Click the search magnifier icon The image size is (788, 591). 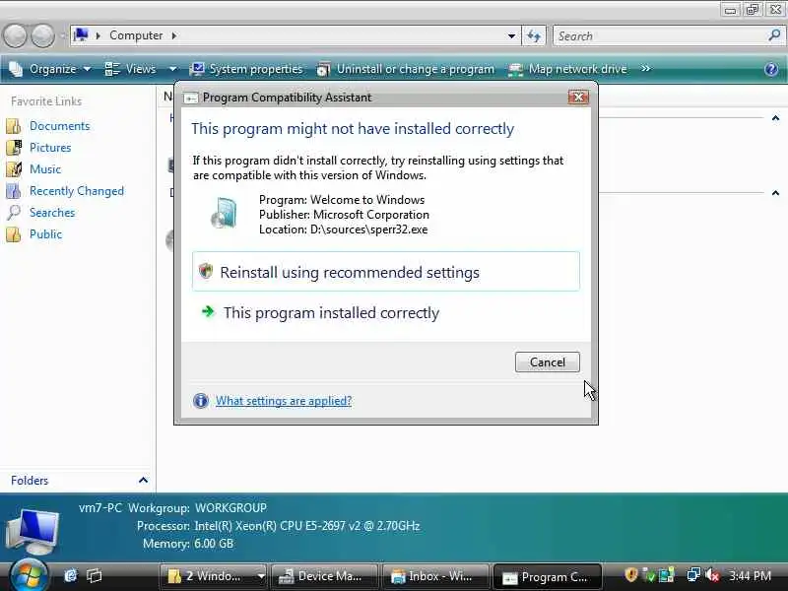[774, 35]
